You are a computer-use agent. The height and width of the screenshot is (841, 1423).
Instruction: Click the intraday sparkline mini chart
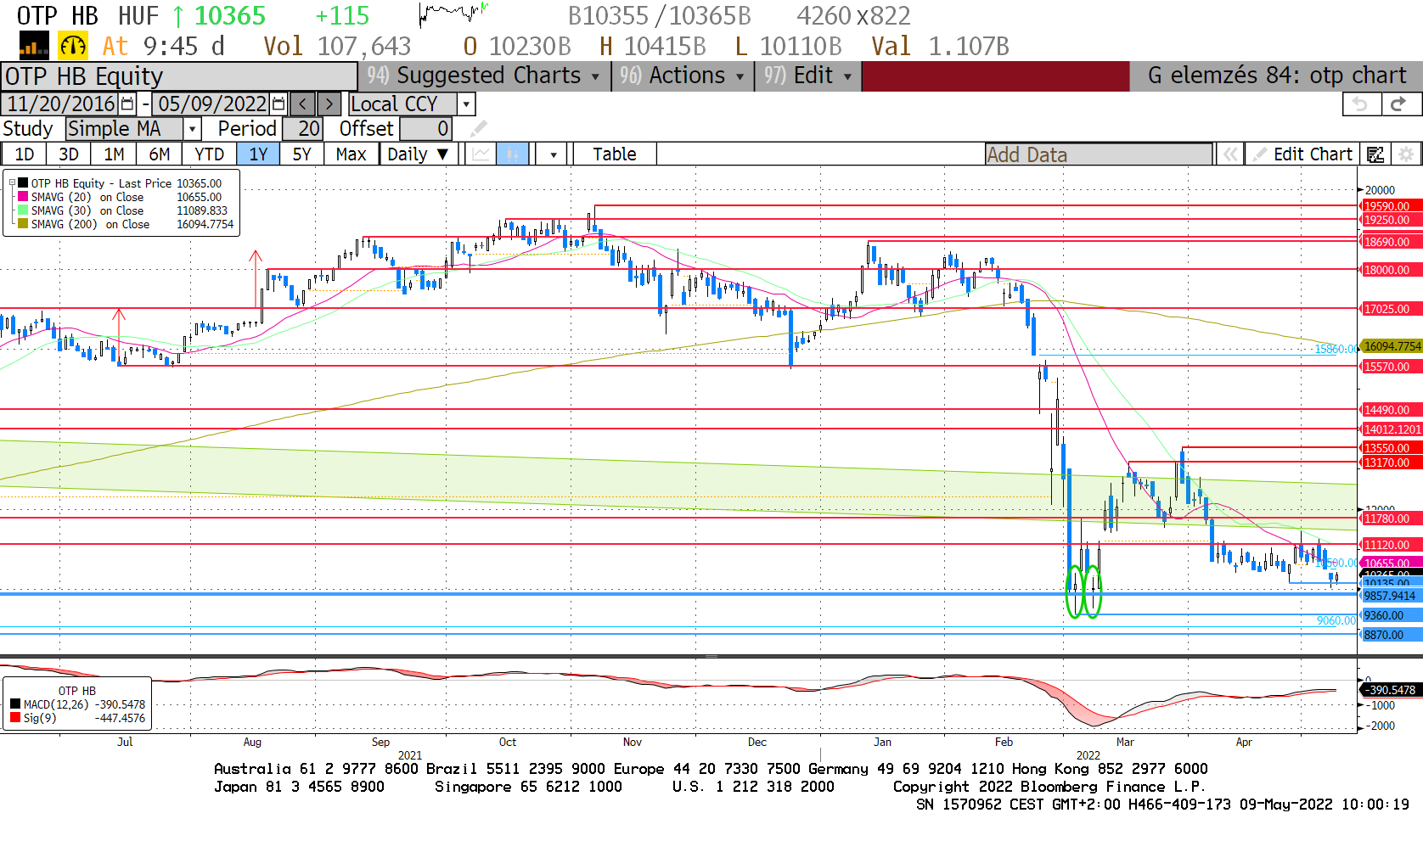454,14
